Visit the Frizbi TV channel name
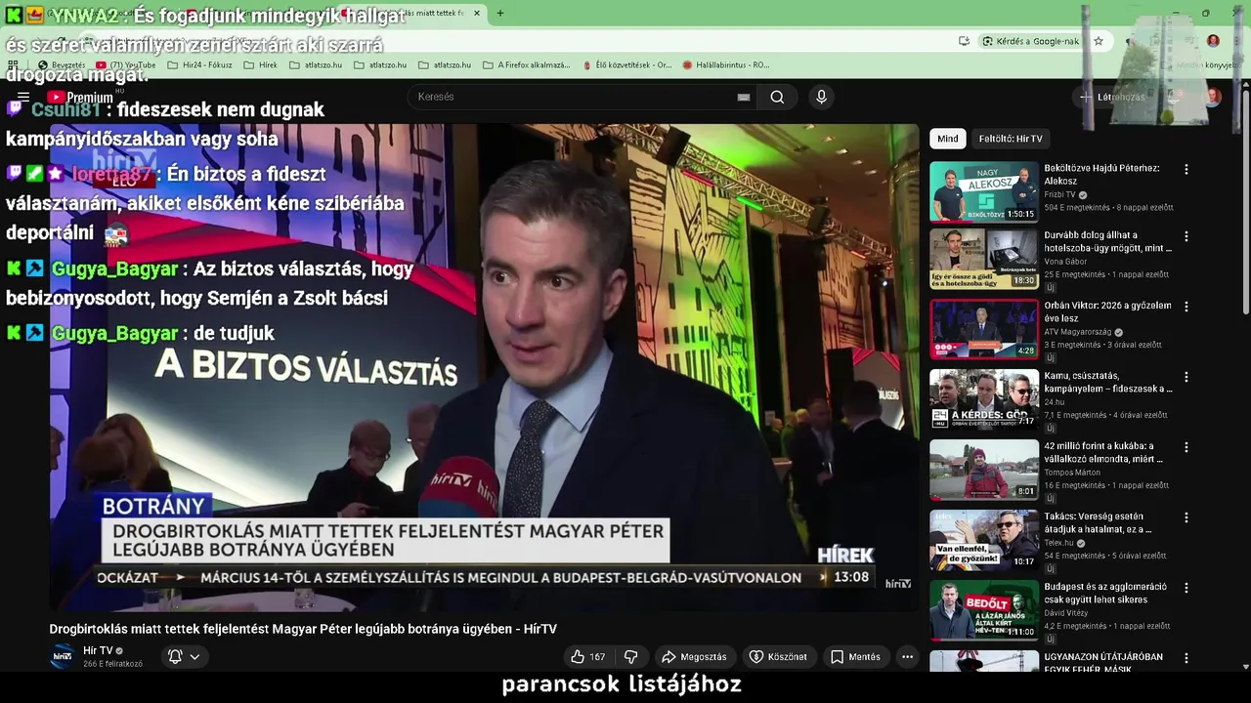Image resolution: width=1251 pixels, height=703 pixels. click(1059, 194)
